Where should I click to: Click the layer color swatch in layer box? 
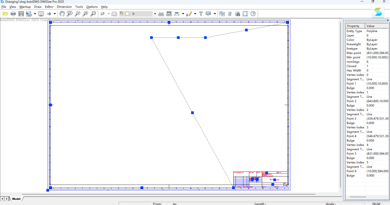pos(127,14)
